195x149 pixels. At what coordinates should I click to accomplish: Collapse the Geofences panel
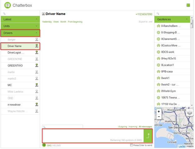tap(187, 19)
